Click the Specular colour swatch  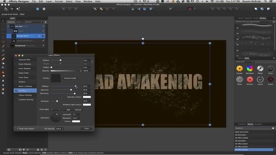(x=87, y=97)
